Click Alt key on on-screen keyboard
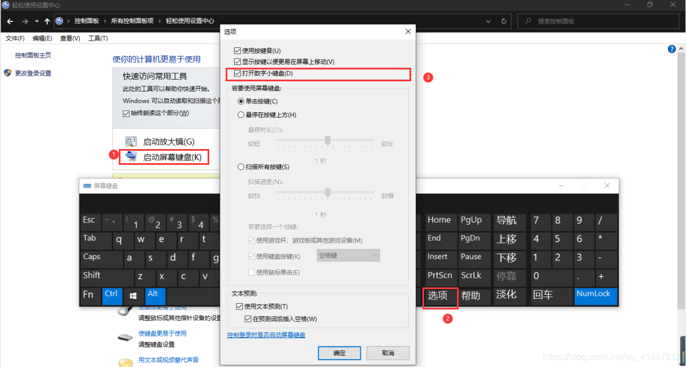Viewport: 686px width, 367px height. (x=155, y=296)
